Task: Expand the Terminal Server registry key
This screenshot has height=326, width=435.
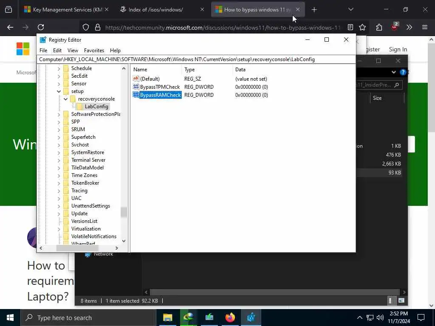Action: point(59,160)
